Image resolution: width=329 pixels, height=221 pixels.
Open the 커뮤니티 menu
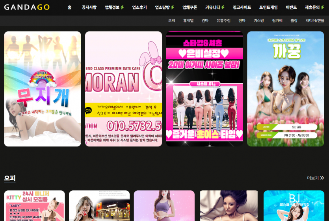(x=213, y=7)
